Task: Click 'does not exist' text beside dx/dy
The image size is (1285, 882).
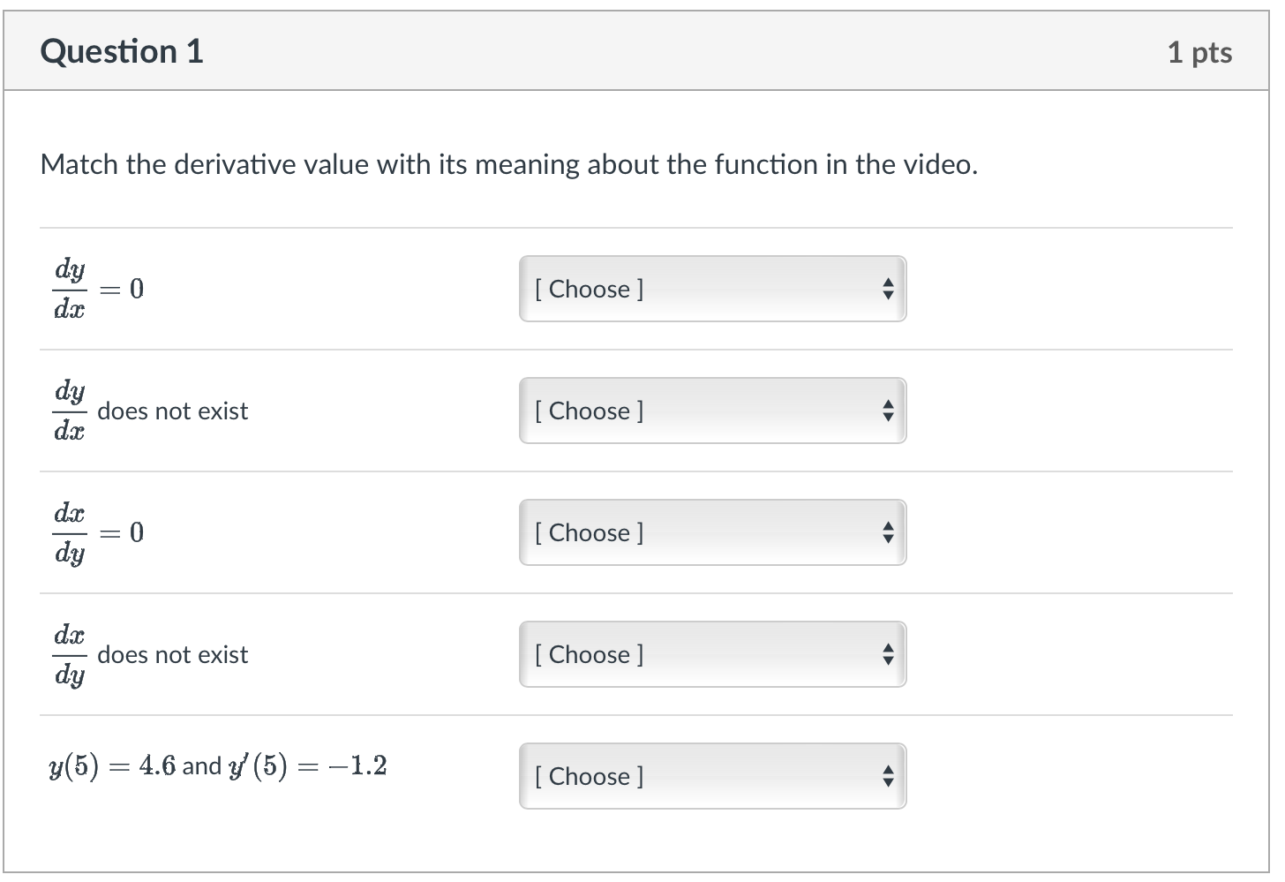Action: tap(173, 655)
